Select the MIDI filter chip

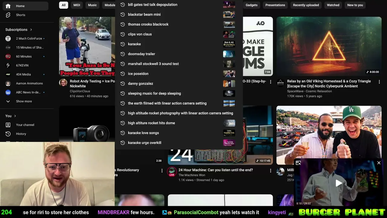point(77,5)
